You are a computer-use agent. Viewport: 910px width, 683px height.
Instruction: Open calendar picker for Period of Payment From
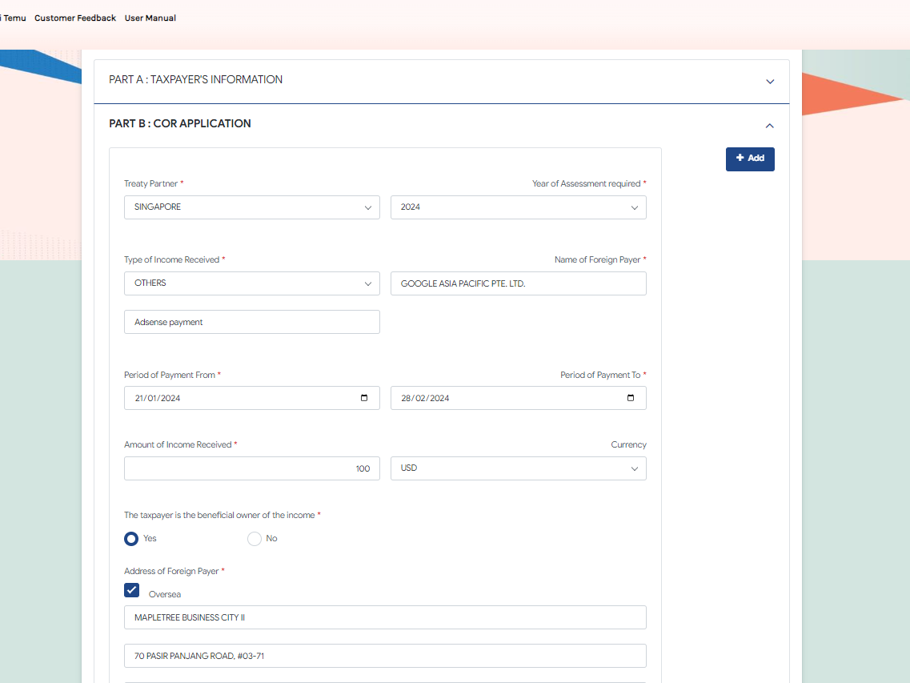click(364, 398)
